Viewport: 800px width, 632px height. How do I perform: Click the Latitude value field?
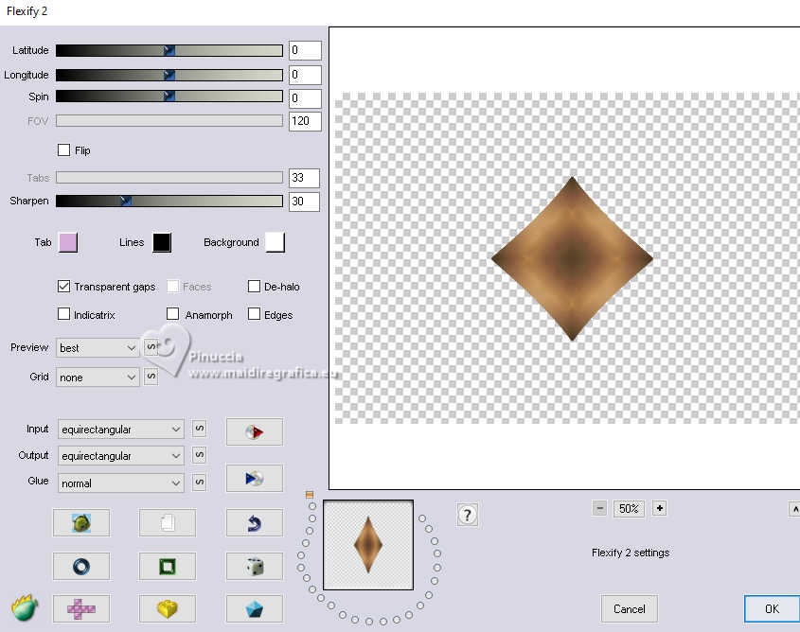[x=305, y=50]
